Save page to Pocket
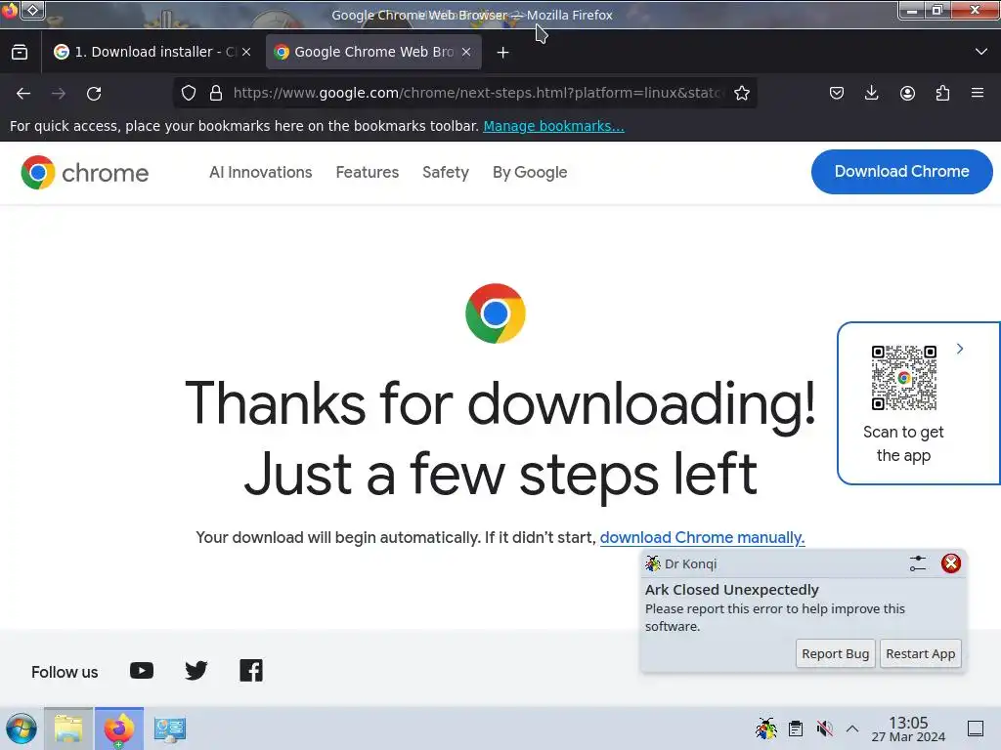 point(837,93)
